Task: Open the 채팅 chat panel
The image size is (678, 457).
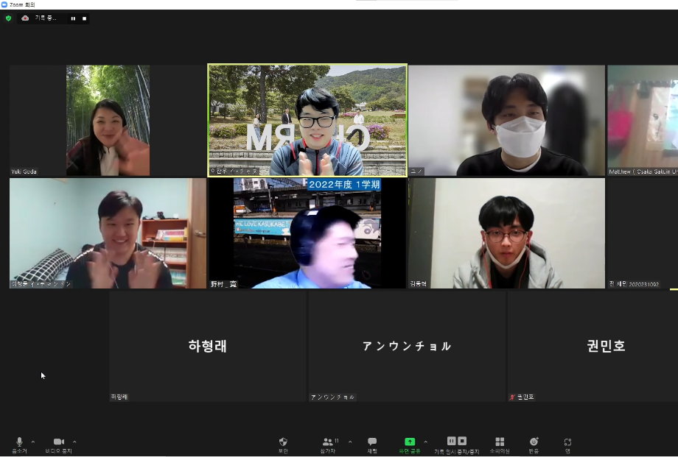Action: (371, 440)
